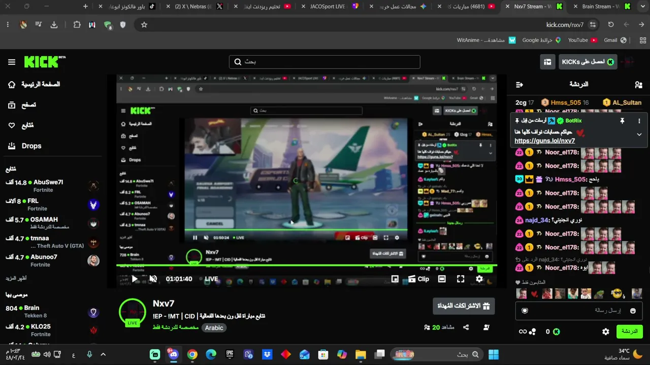This screenshot has height=365, width=650.
Task: Open the Kick sidebar hamburger menu
Action: pos(12,62)
